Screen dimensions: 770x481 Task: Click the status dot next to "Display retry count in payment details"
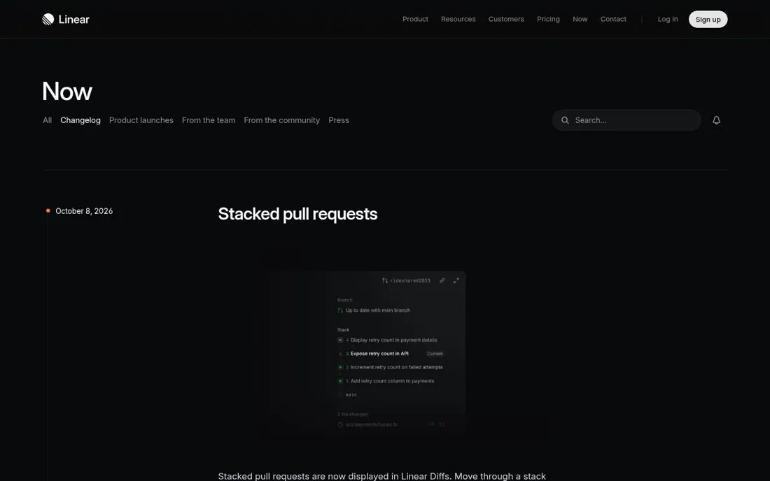(340, 340)
